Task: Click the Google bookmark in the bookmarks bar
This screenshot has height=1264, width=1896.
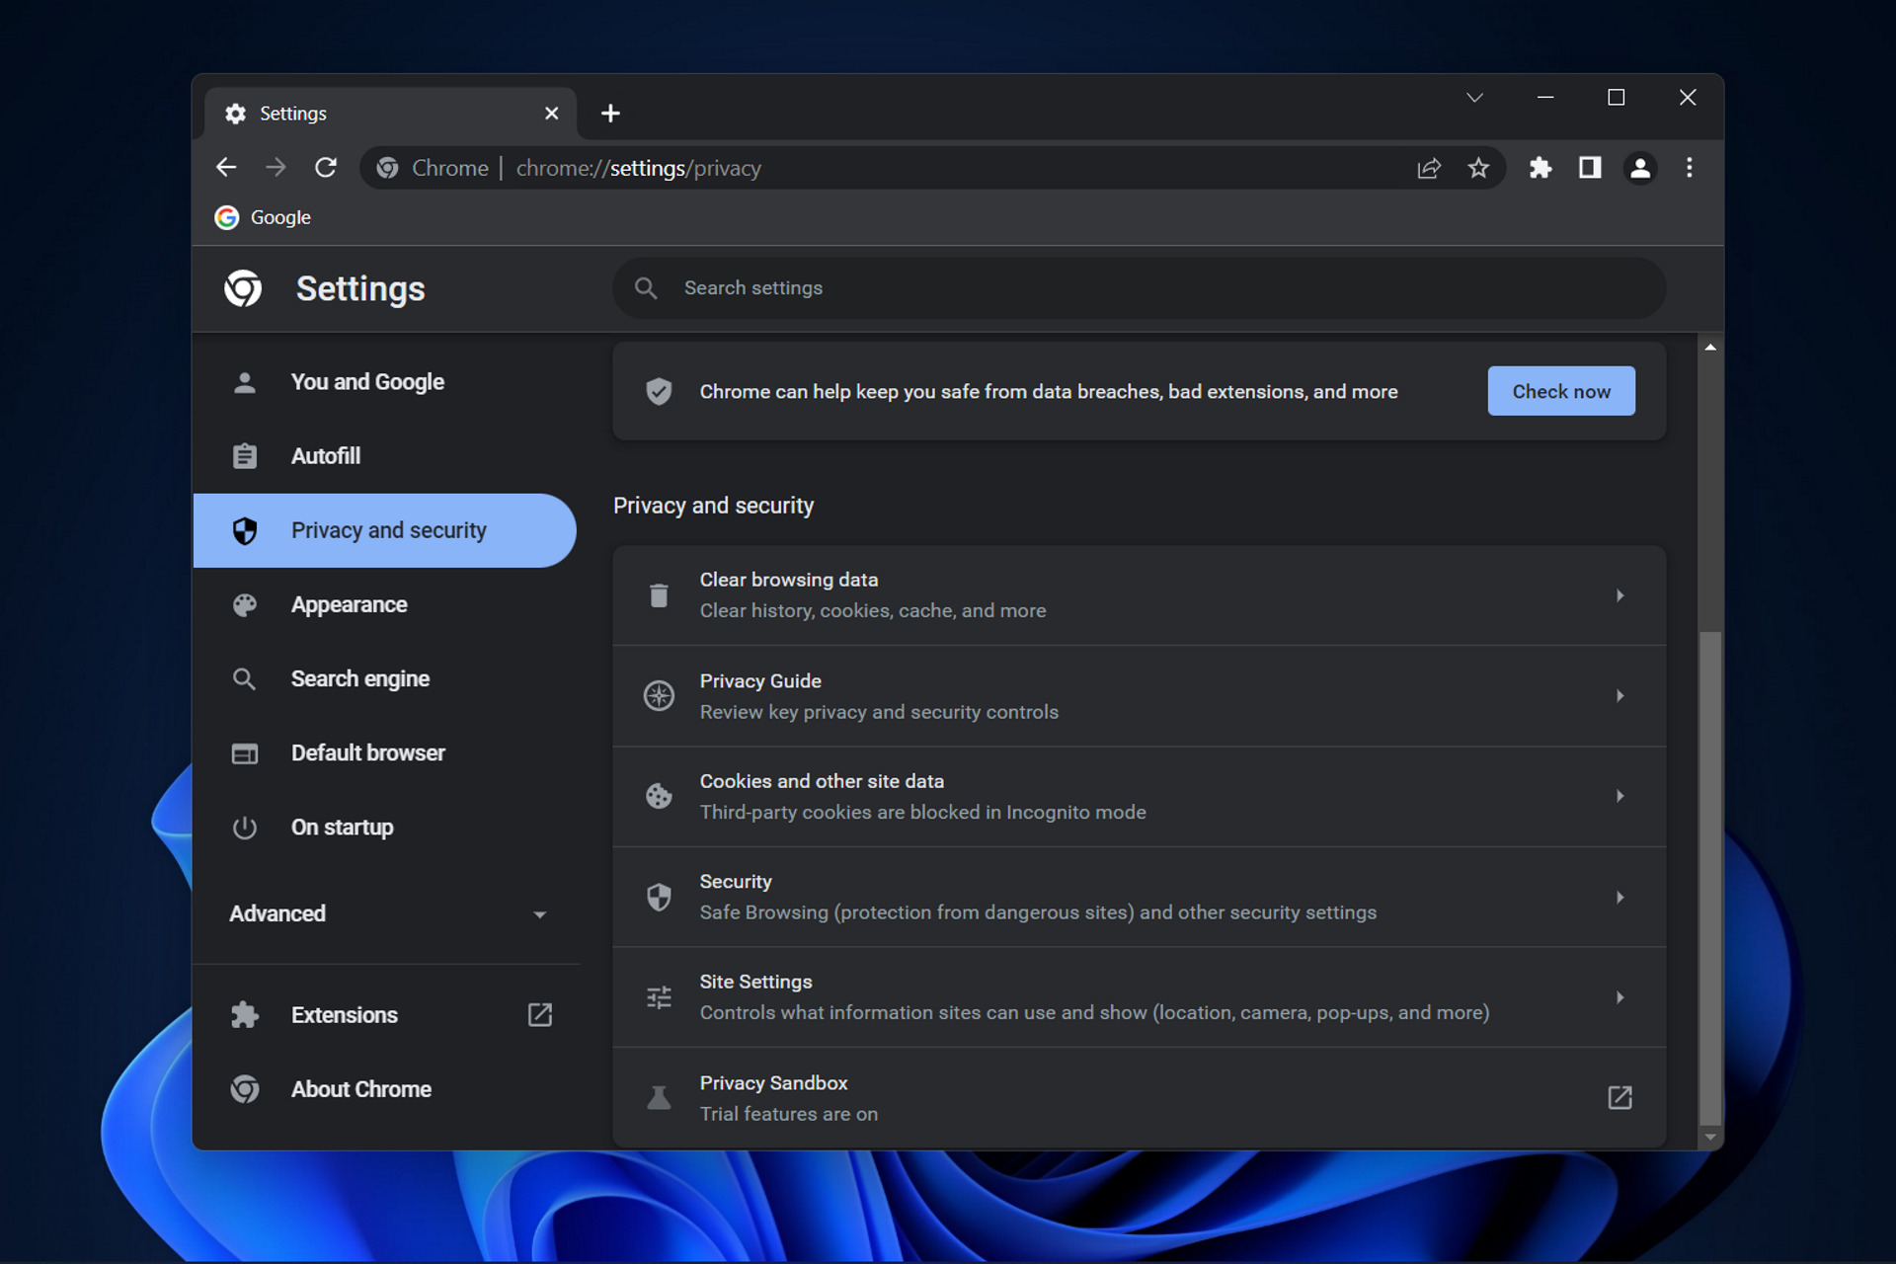Action: pos(263,217)
